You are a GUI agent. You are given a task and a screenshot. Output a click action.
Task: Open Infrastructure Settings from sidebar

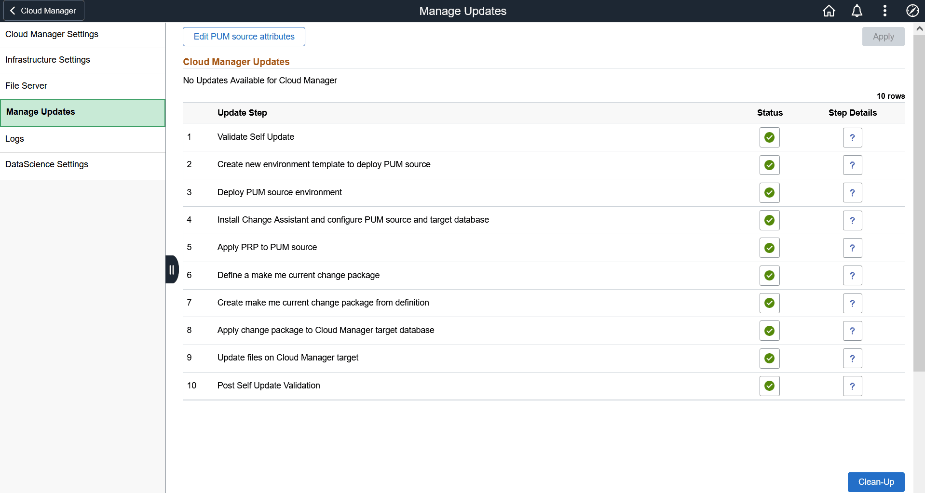(48, 59)
